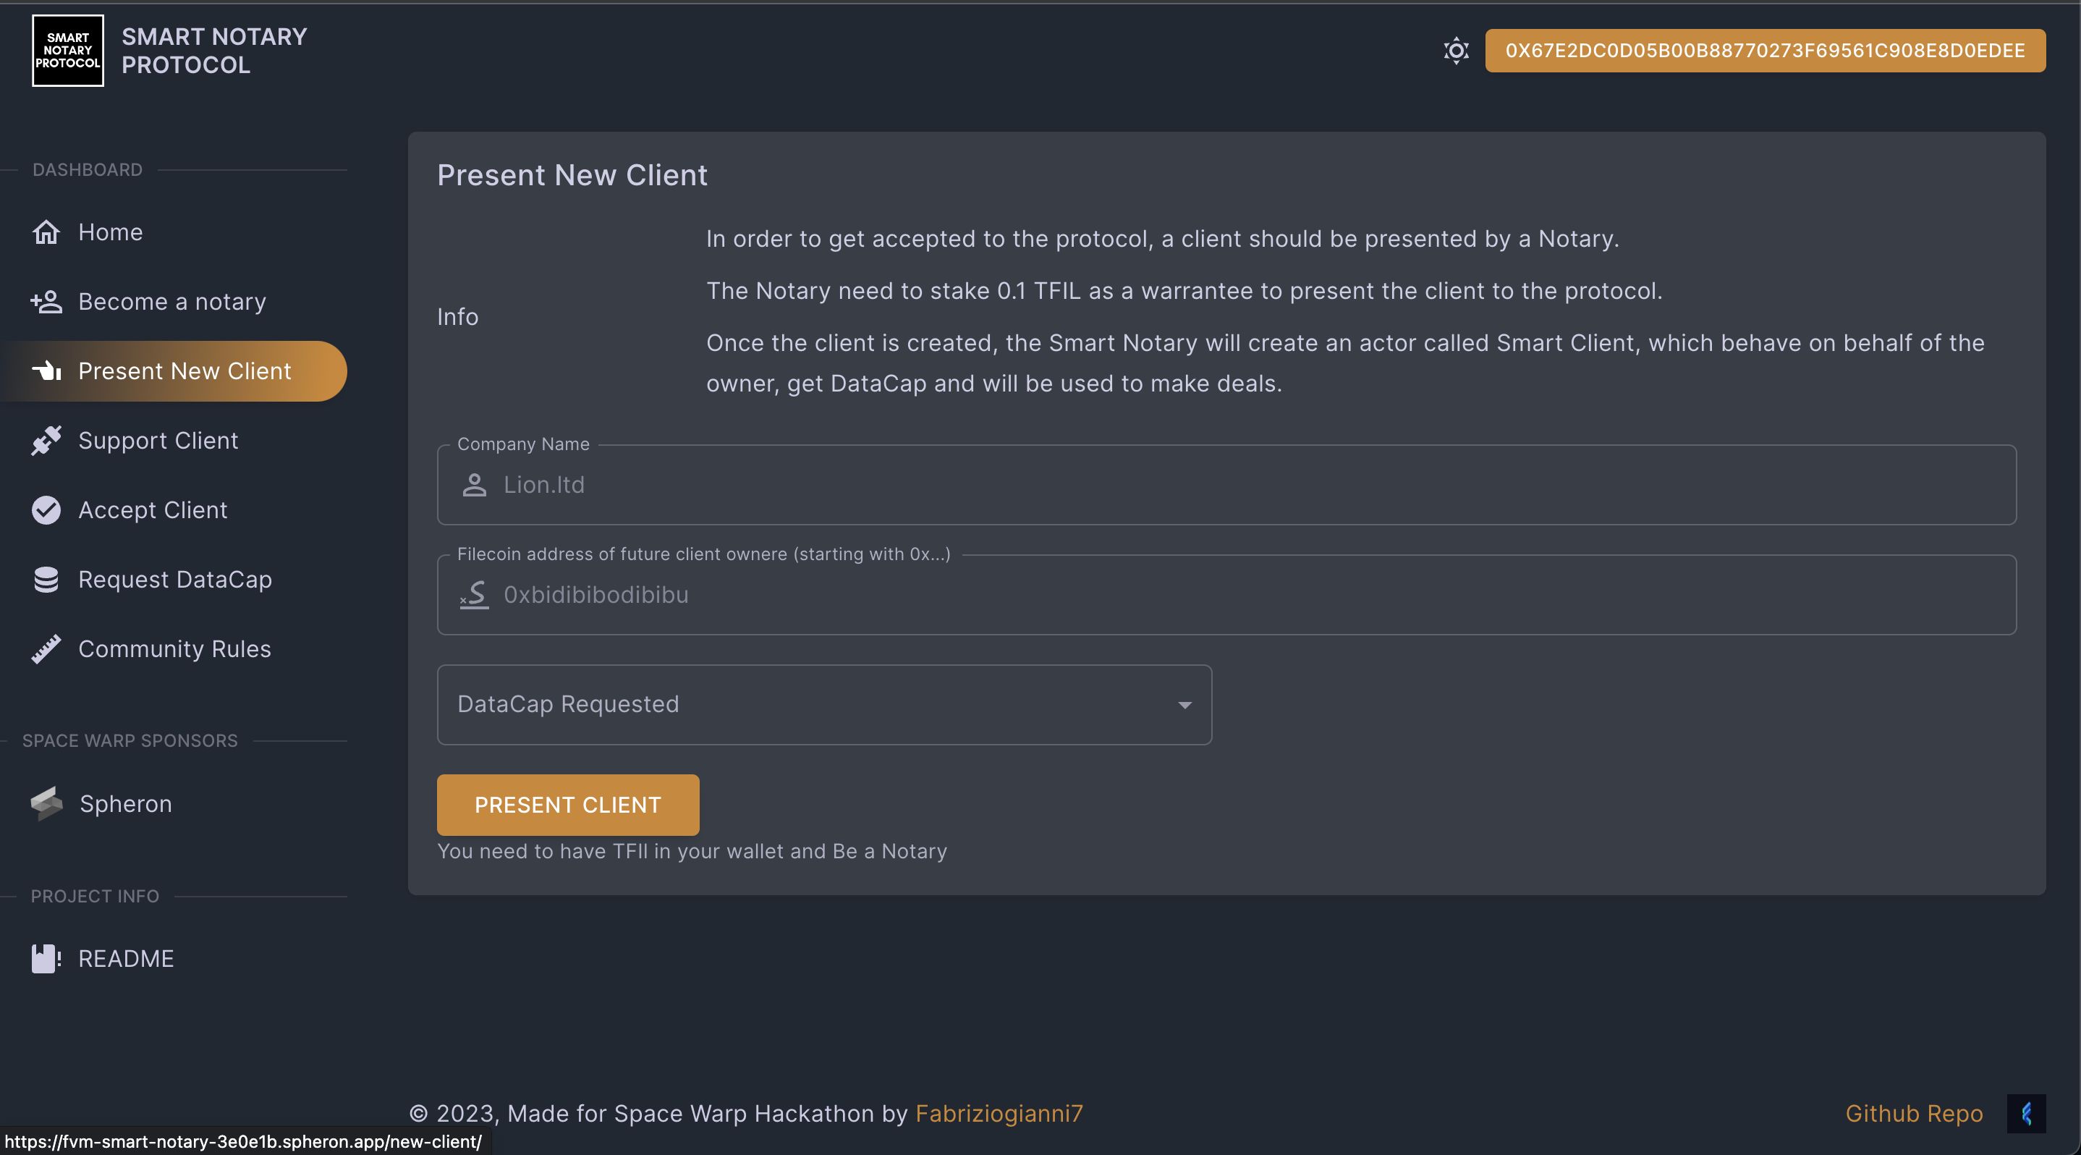Open Spheron sponsor link
The width and height of the screenshot is (2081, 1155).
point(174,804)
